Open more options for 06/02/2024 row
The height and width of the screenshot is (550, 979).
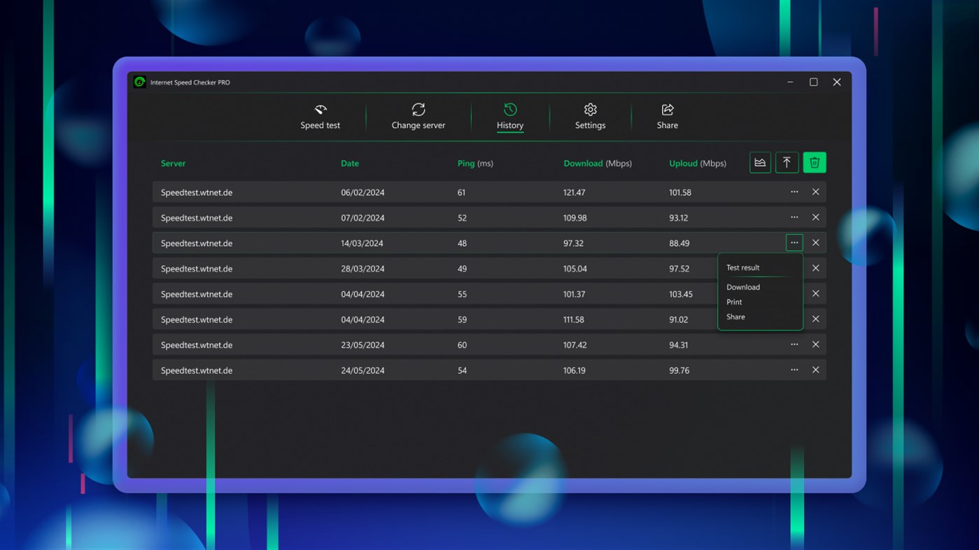click(x=794, y=192)
